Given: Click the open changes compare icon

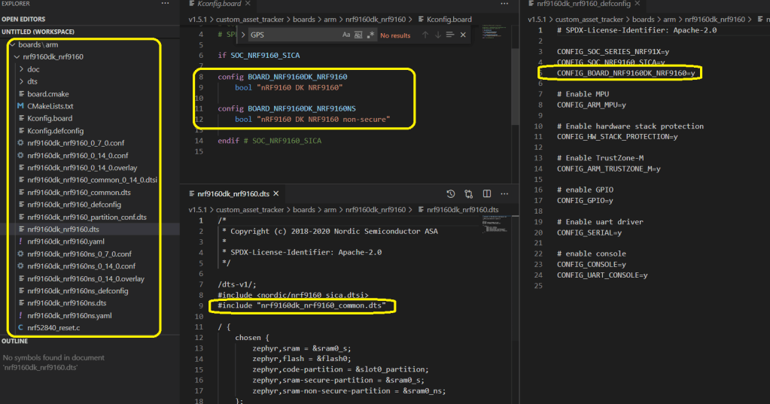Looking at the screenshot, I should (469, 193).
